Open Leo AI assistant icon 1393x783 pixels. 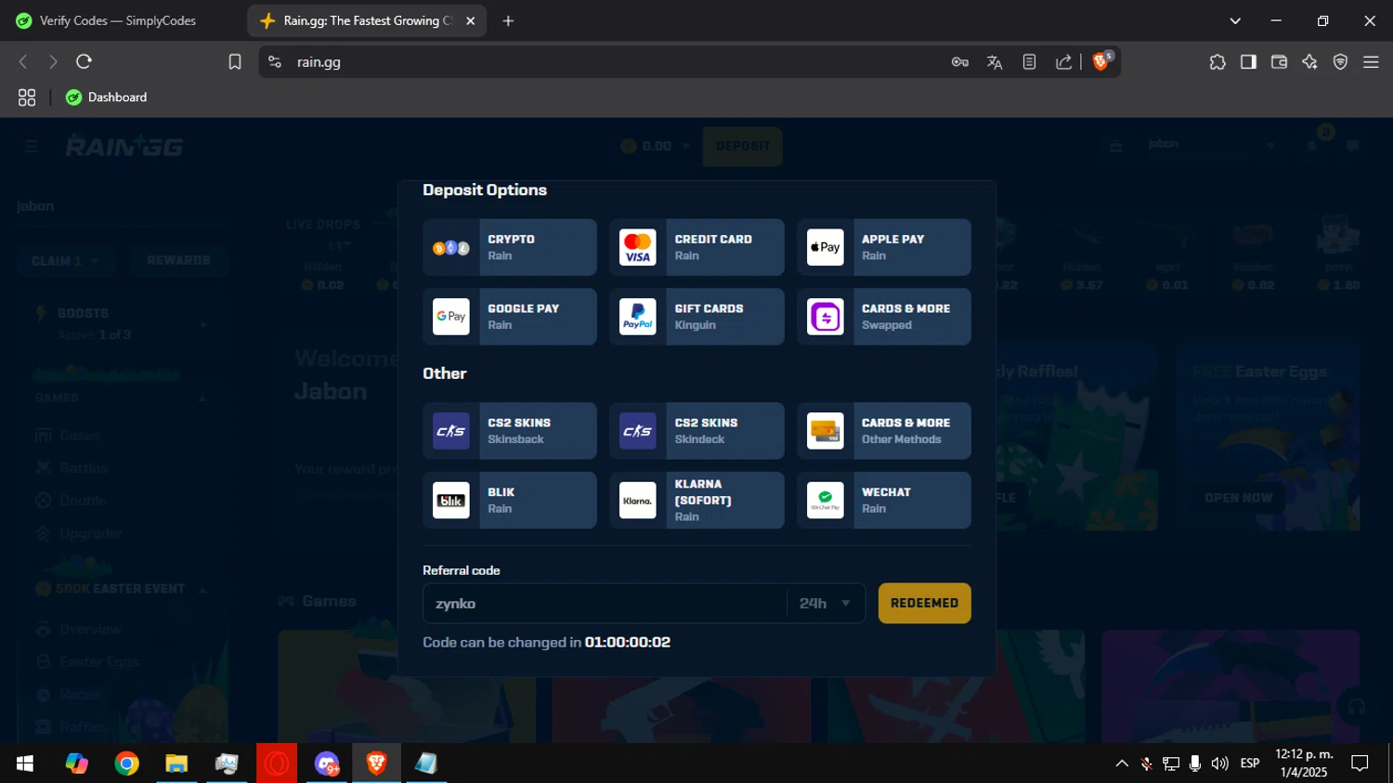click(1309, 61)
